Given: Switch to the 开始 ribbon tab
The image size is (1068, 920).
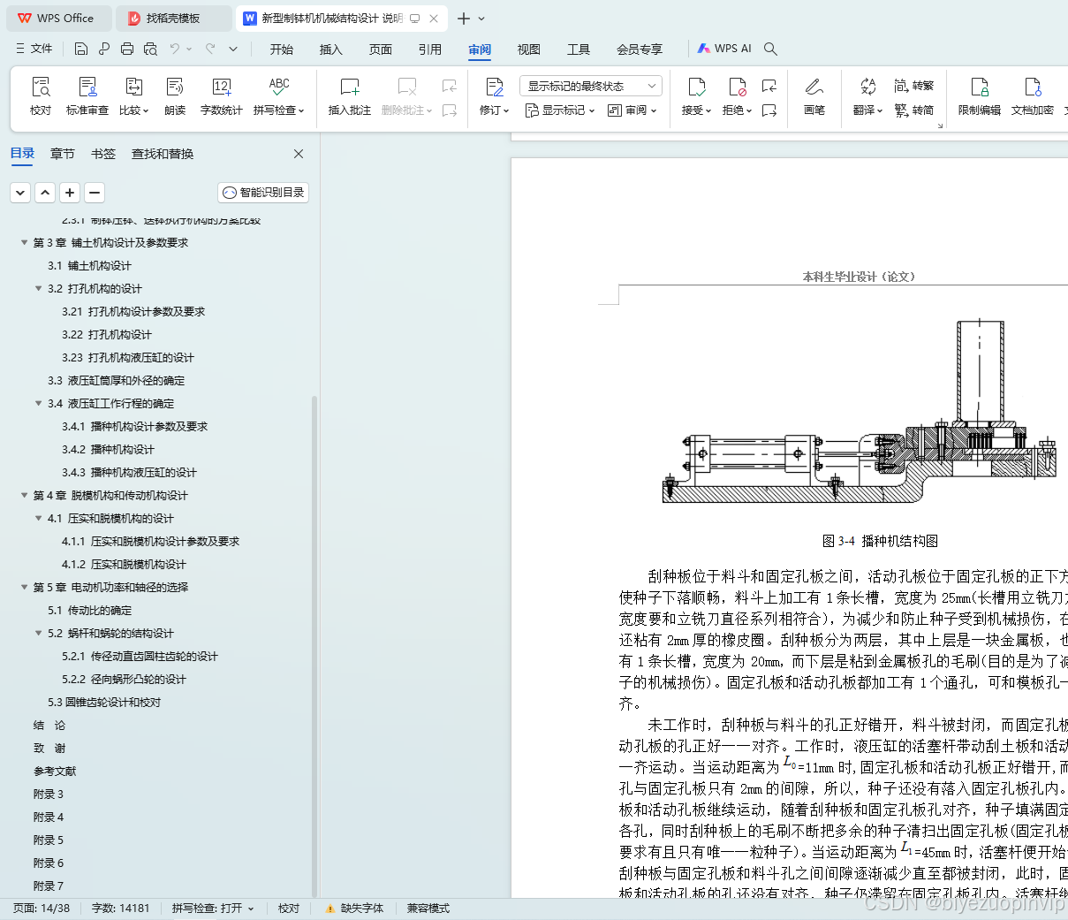Looking at the screenshot, I should [x=282, y=49].
